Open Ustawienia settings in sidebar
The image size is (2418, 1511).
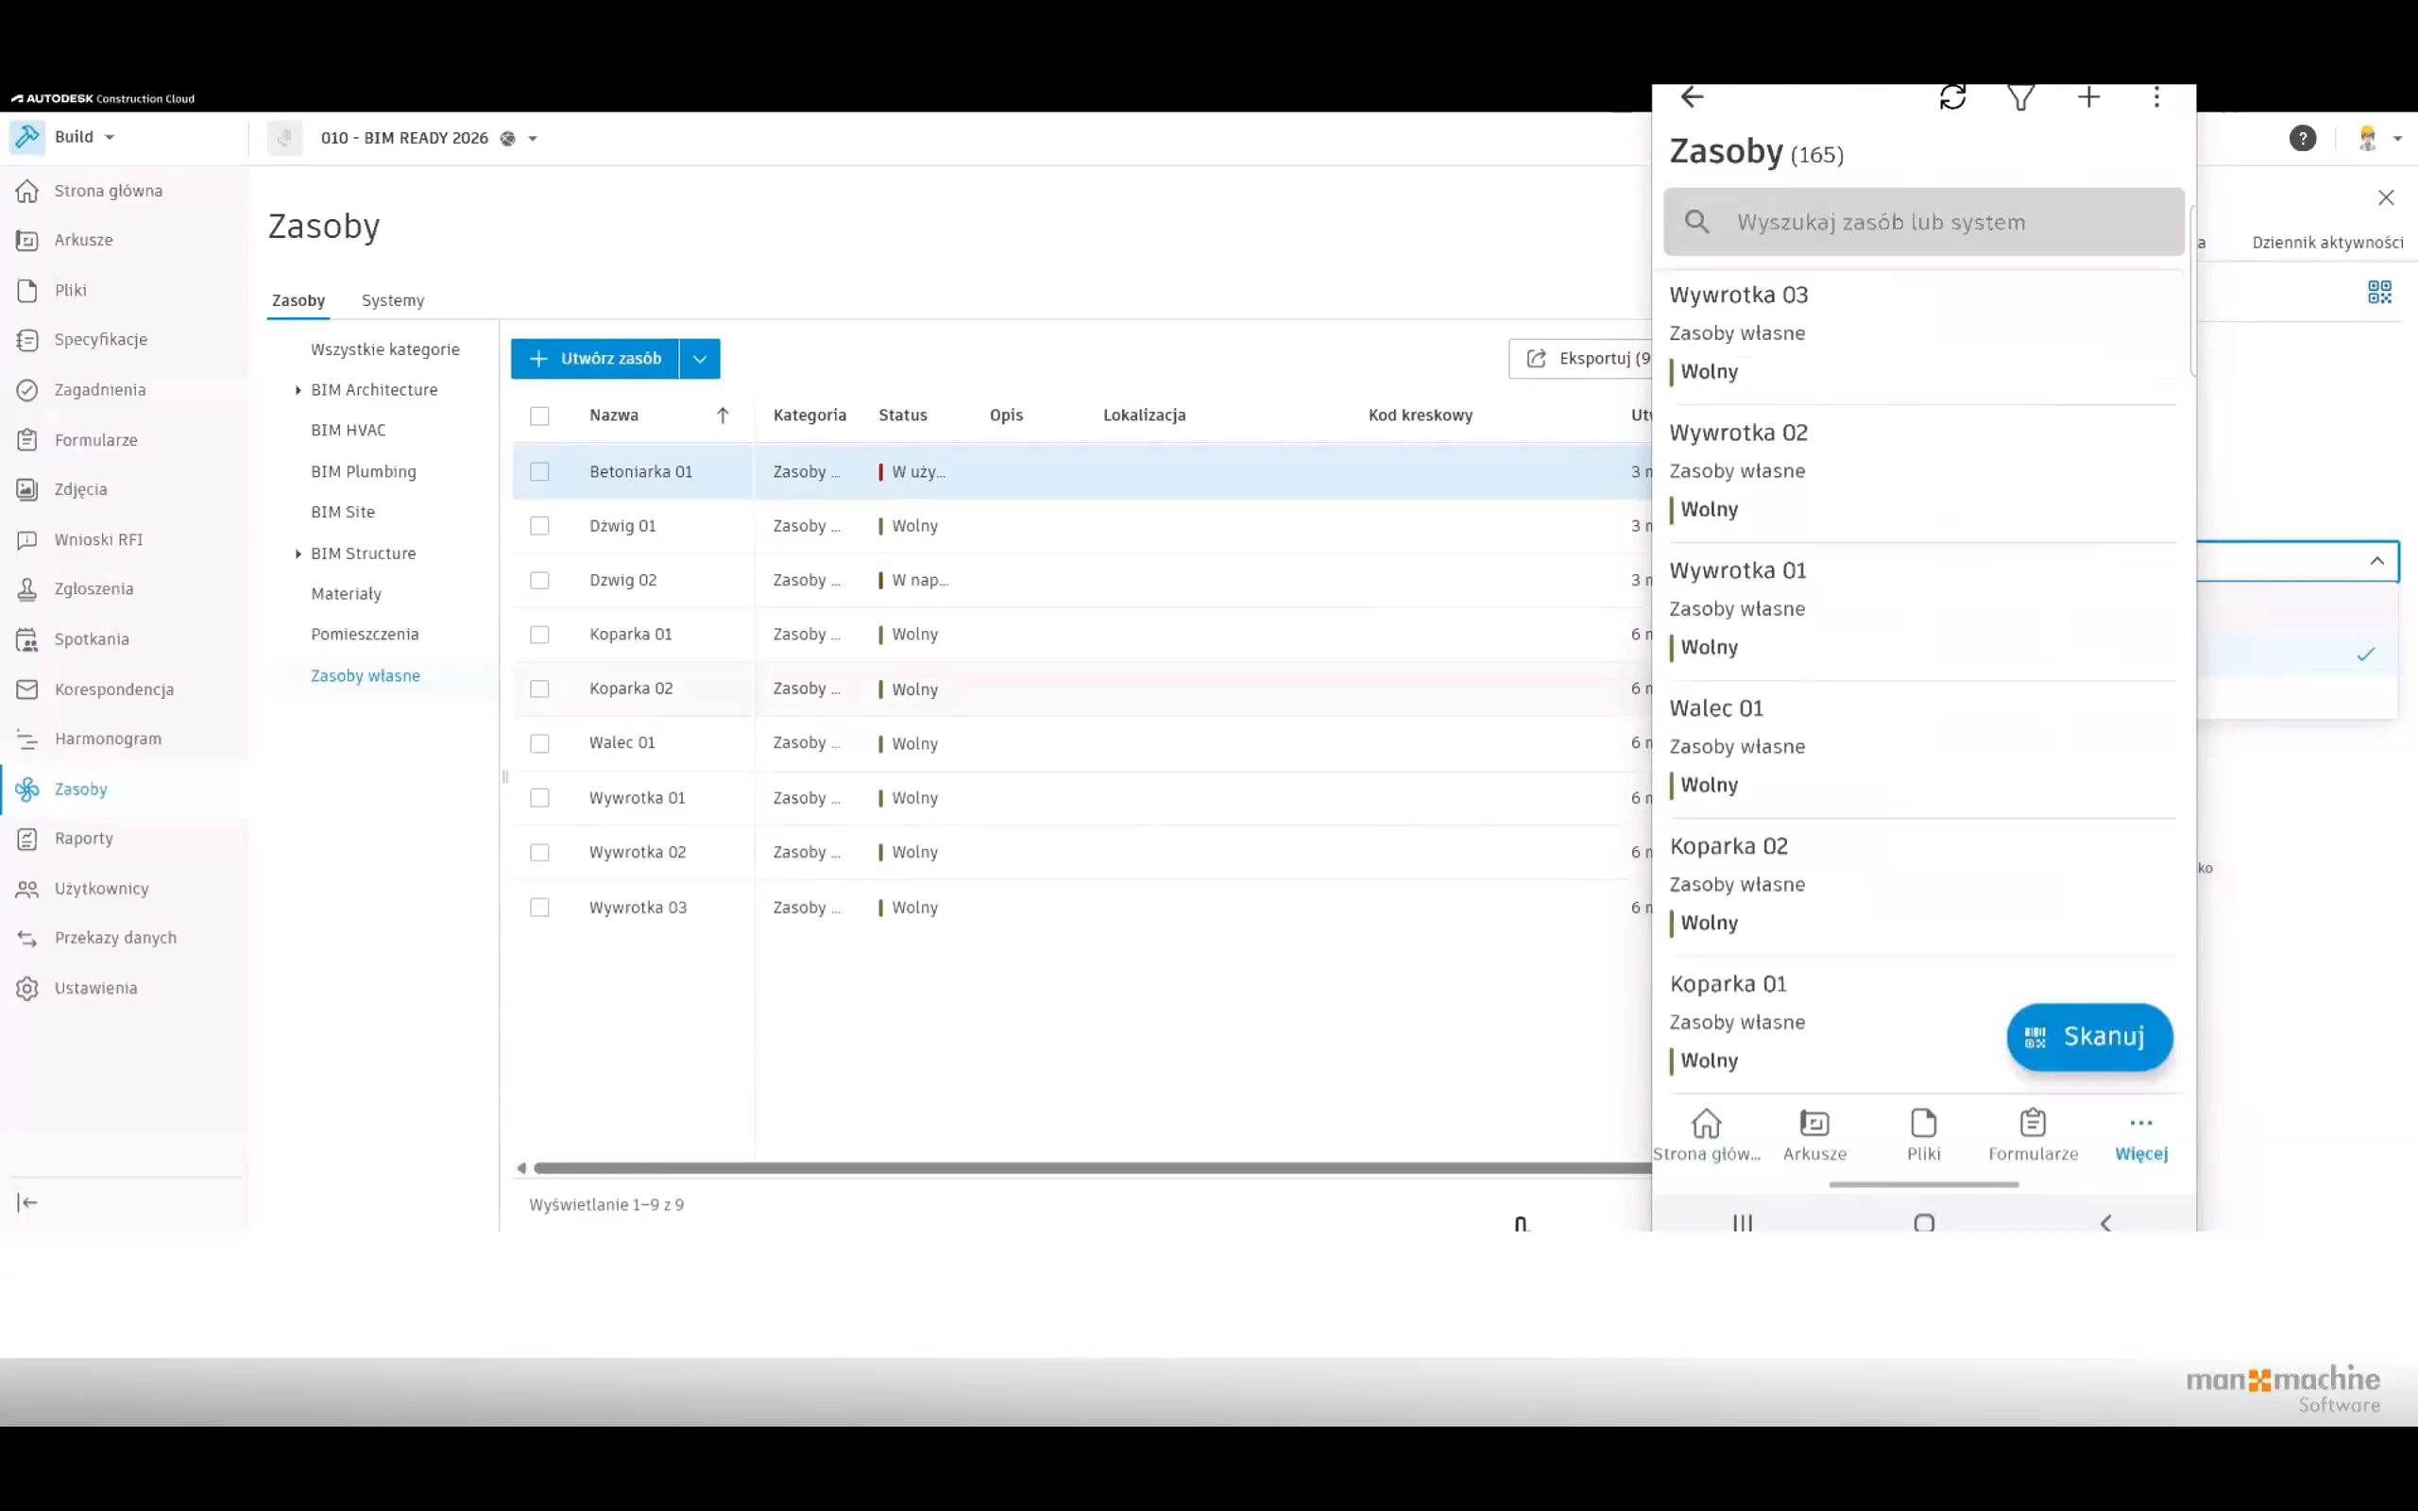(x=96, y=988)
